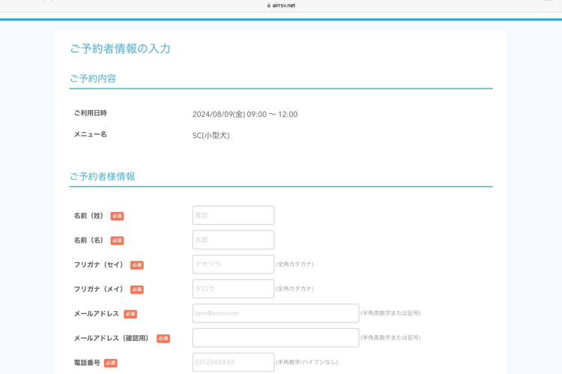Click the ご予約者情報の入力 page heading

(x=120, y=49)
